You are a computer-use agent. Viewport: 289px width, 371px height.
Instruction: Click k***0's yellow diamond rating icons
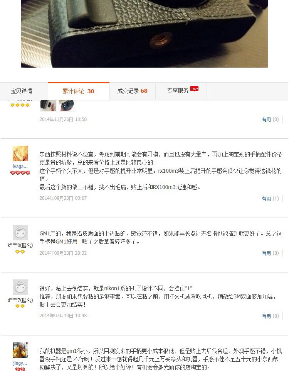coord(20,252)
